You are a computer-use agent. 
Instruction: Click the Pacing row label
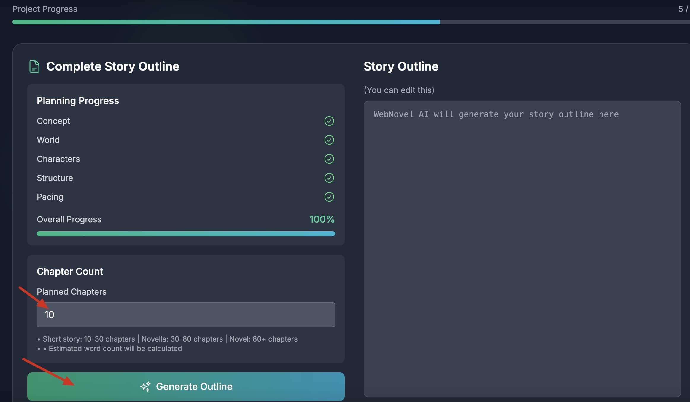[50, 197]
